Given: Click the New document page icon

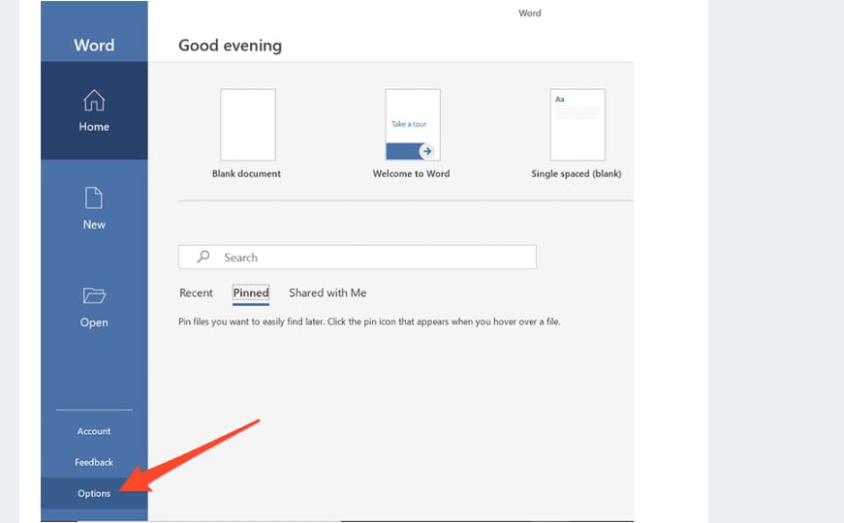Looking at the screenshot, I should click(94, 199).
